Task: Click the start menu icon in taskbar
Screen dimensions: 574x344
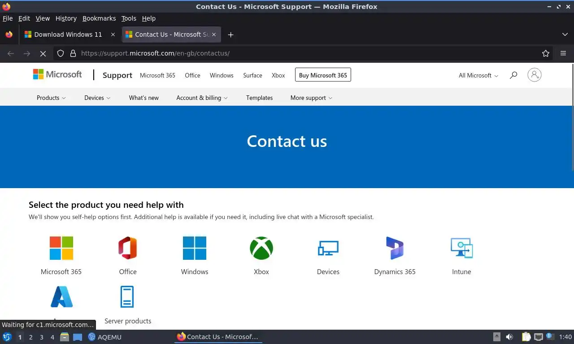Action: [7, 337]
